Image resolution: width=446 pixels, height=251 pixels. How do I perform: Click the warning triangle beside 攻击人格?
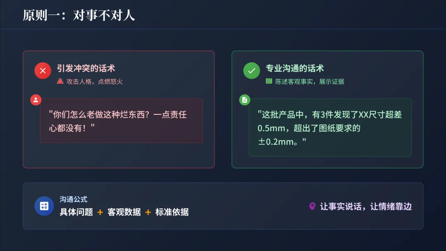(x=60, y=81)
